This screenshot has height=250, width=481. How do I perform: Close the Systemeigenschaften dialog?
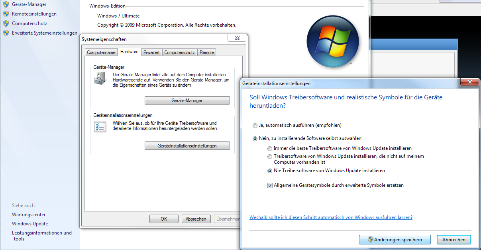(x=237, y=38)
